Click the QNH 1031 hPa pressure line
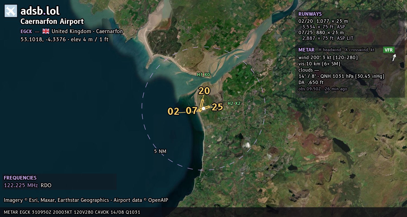This screenshot has width=407, height=217. click(341, 76)
